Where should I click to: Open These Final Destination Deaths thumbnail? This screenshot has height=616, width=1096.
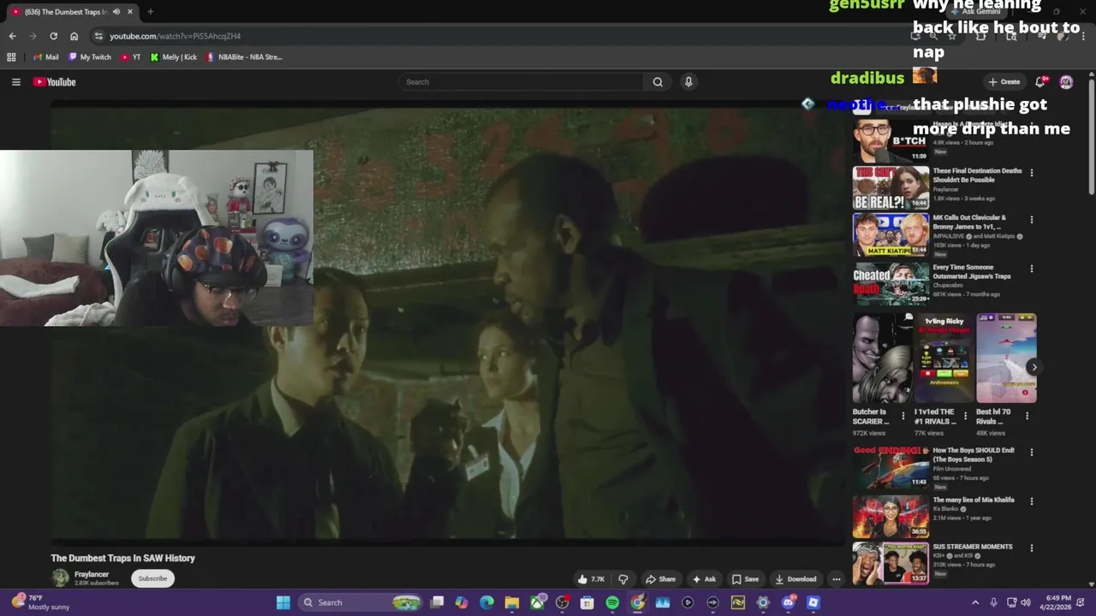click(x=890, y=187)
